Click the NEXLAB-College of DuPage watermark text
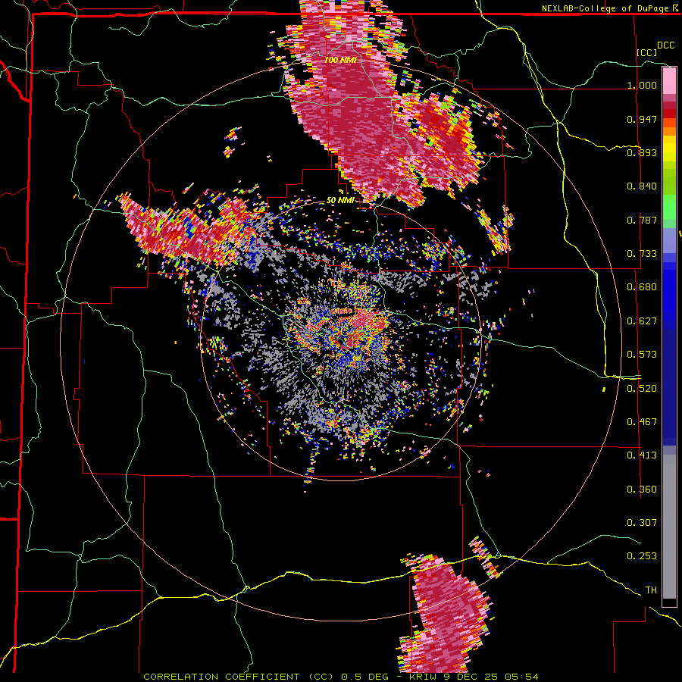This screenshot has width=682, height=682. coord(605,8)
